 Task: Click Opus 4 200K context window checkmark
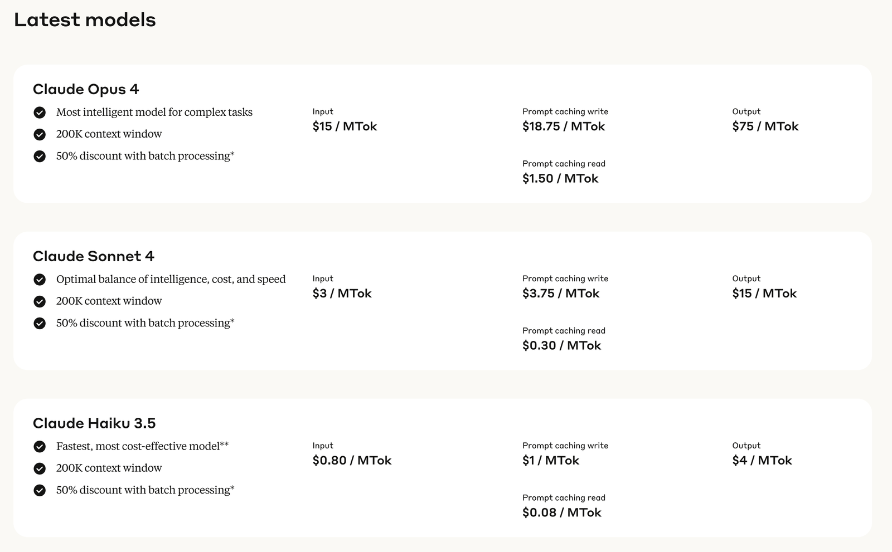40,134
